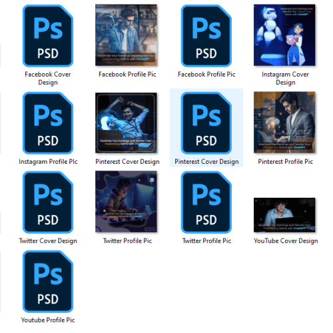
Task: Open the Pinterest Cover Design image thumbnail
Action: coord(126,123)
